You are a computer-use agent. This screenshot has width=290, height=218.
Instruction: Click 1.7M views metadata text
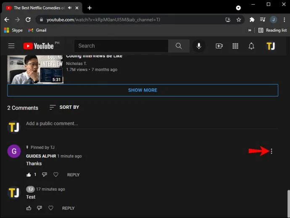[x=77, y=70]
